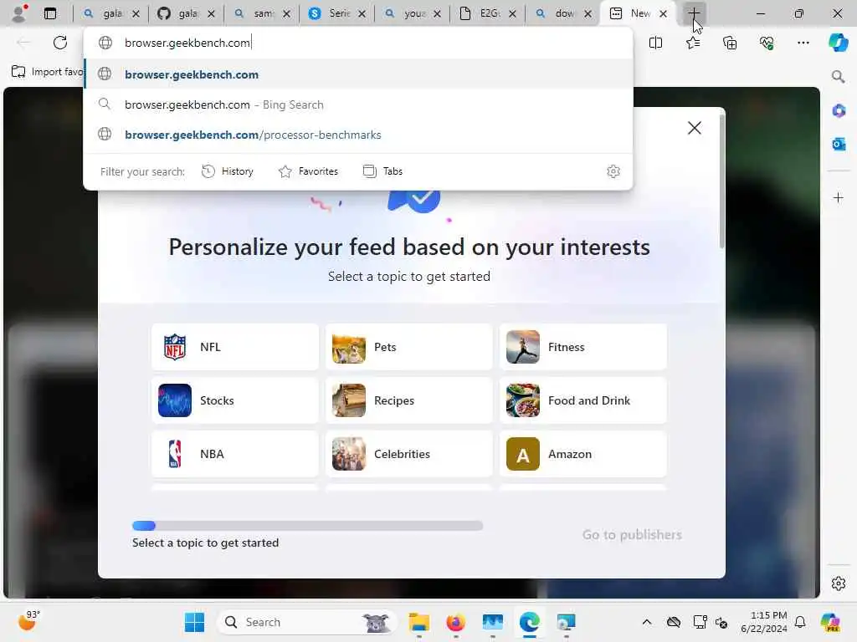Open the Collections icon

click(x=730, y=43)
